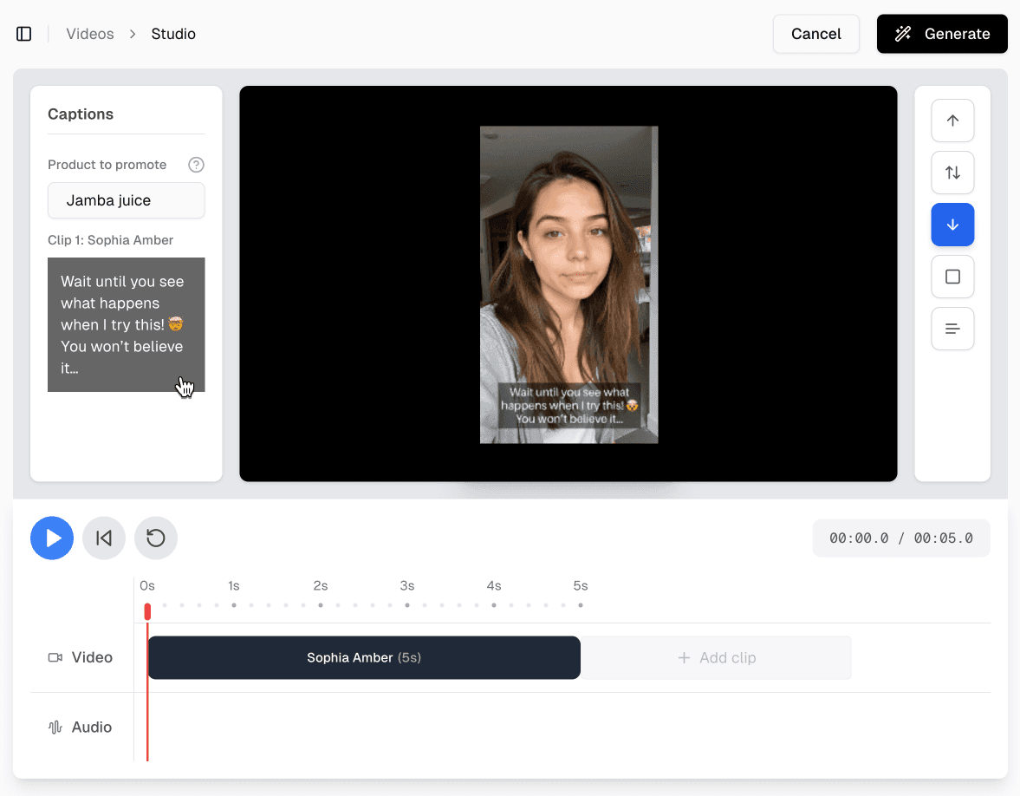This screenshot has width=1020, height=796.
Task: Click the restart loop control
Action: coord(156,538)
